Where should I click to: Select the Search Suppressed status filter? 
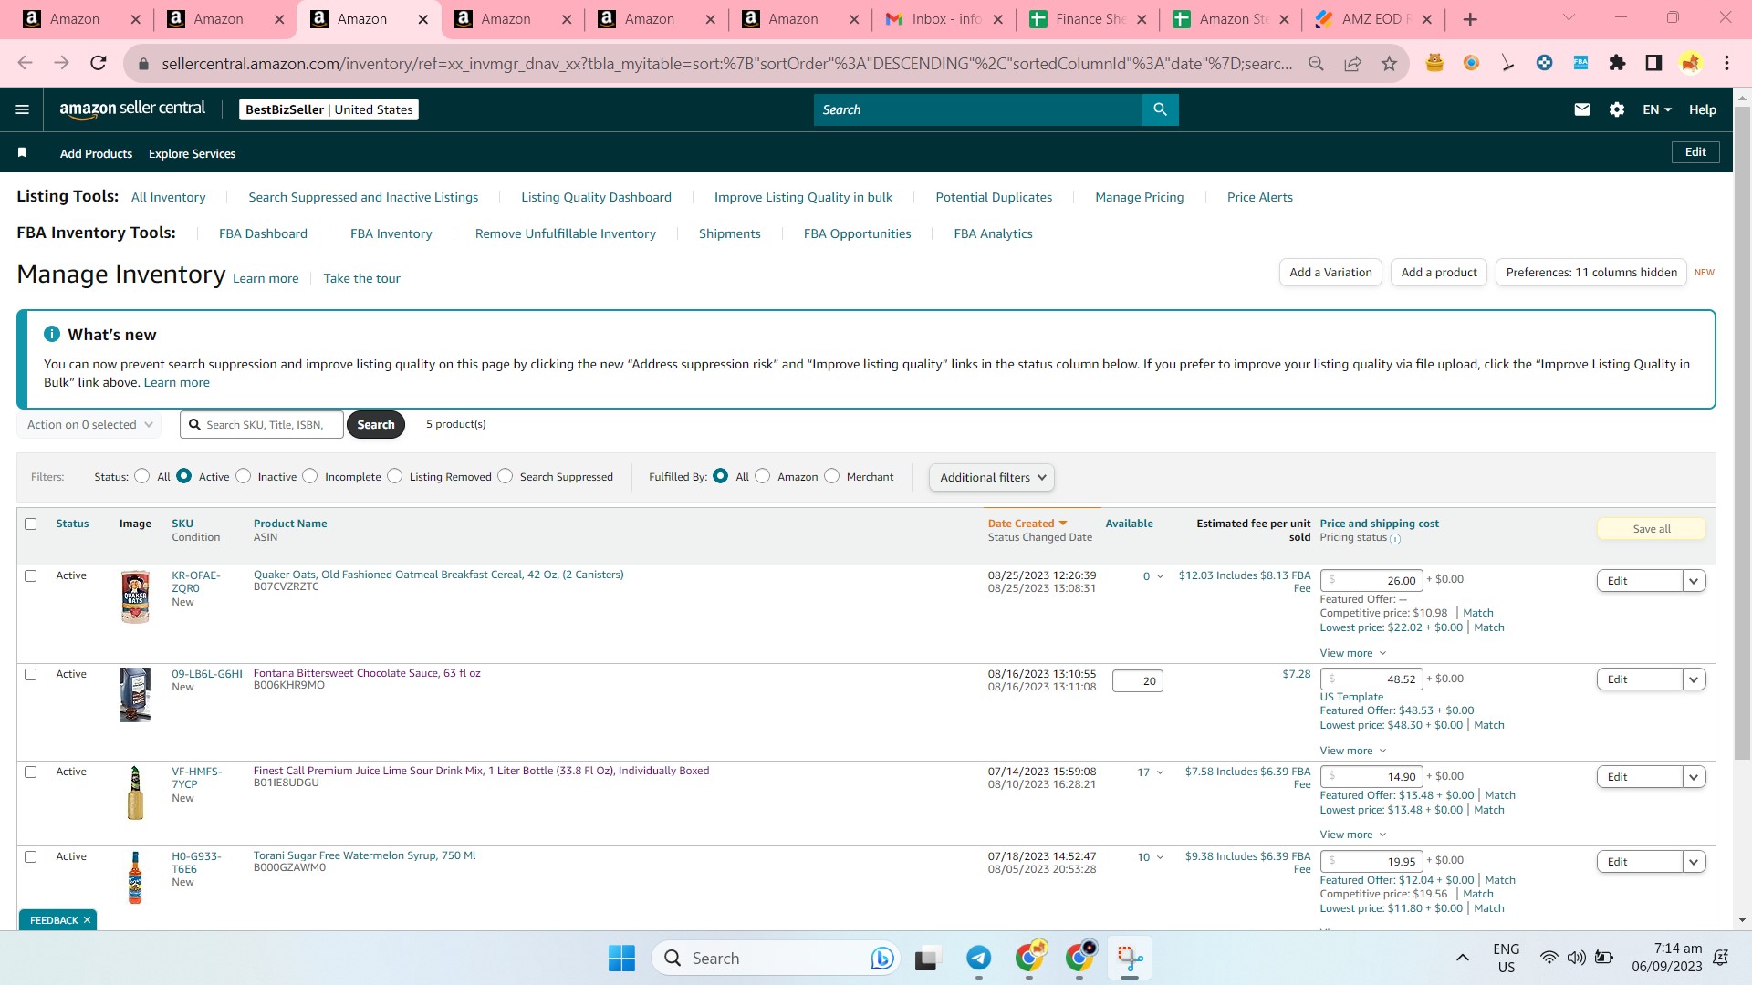click(x=505, y=476)
